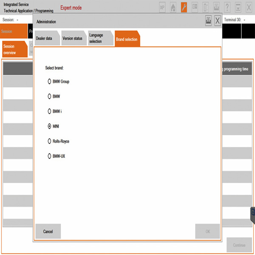Screen dimensions: 255x255
Task: Click the print icon in Administration dialog
Action: click(x=208, y=21)
